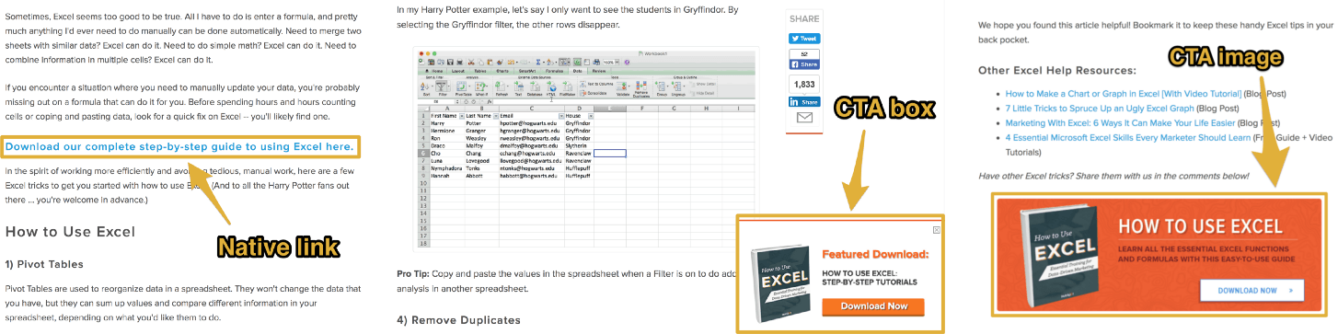Click the Twitter Tweet share button
This screenshot has width=1338, height=334.
(x=804, y=39)
